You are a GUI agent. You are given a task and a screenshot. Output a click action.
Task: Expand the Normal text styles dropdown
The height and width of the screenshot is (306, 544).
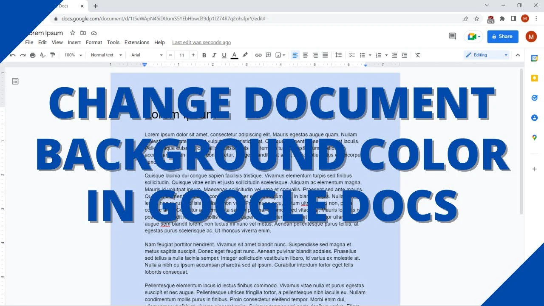coord(106,55)
